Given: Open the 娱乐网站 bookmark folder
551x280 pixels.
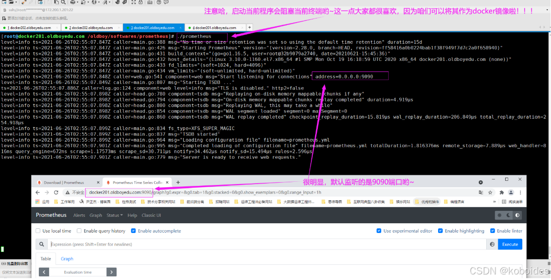Looking at the screenshot, I should coord(400,202).
